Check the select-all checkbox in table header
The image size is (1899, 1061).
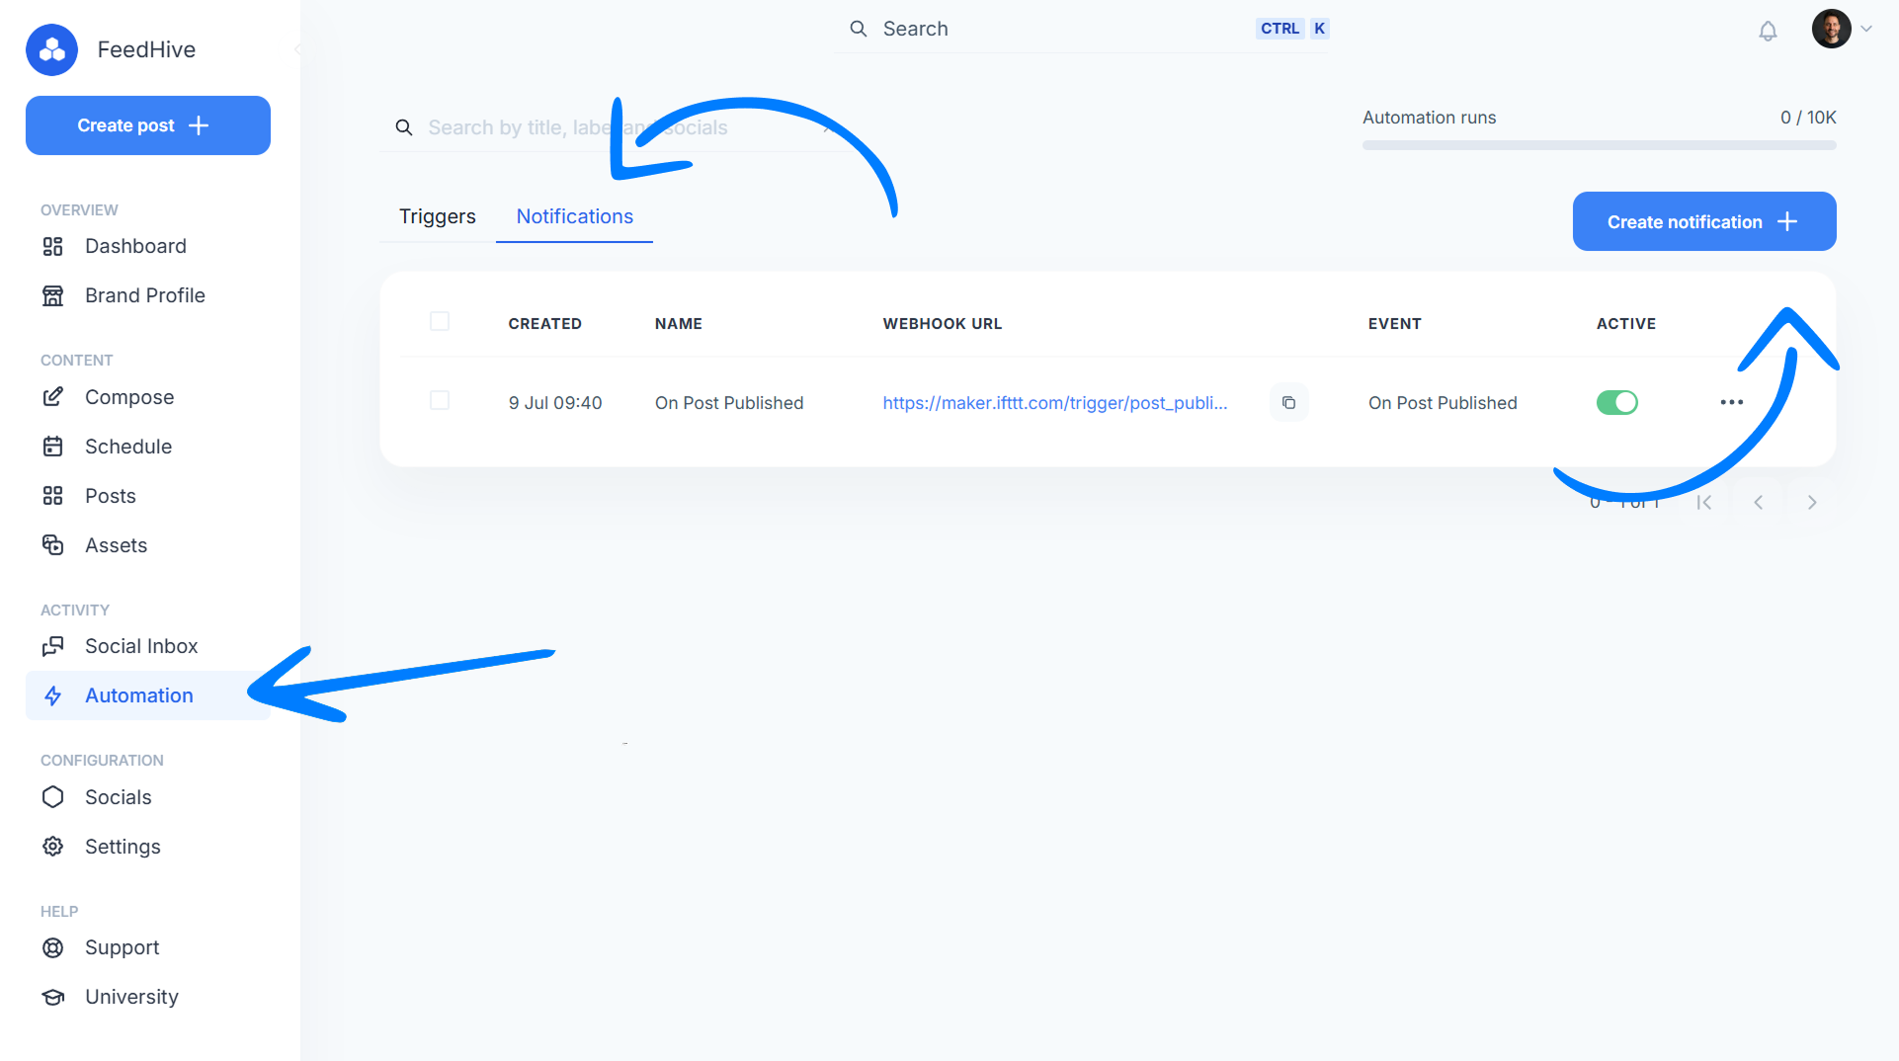pos(440,322)
